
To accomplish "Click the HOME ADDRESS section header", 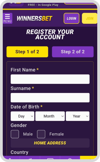I will (x=50, y=143).
